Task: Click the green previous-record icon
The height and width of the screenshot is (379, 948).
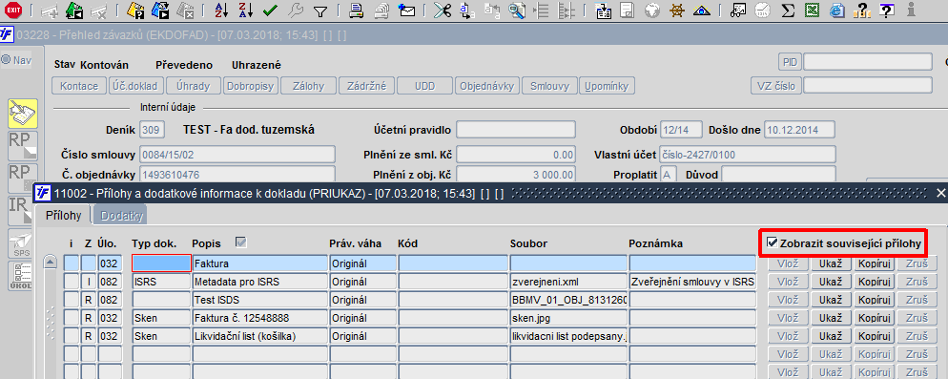Action: 74,11
